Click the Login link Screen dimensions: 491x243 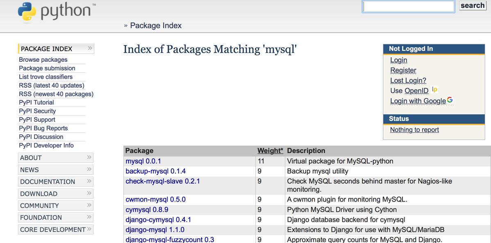pos(399,60)
